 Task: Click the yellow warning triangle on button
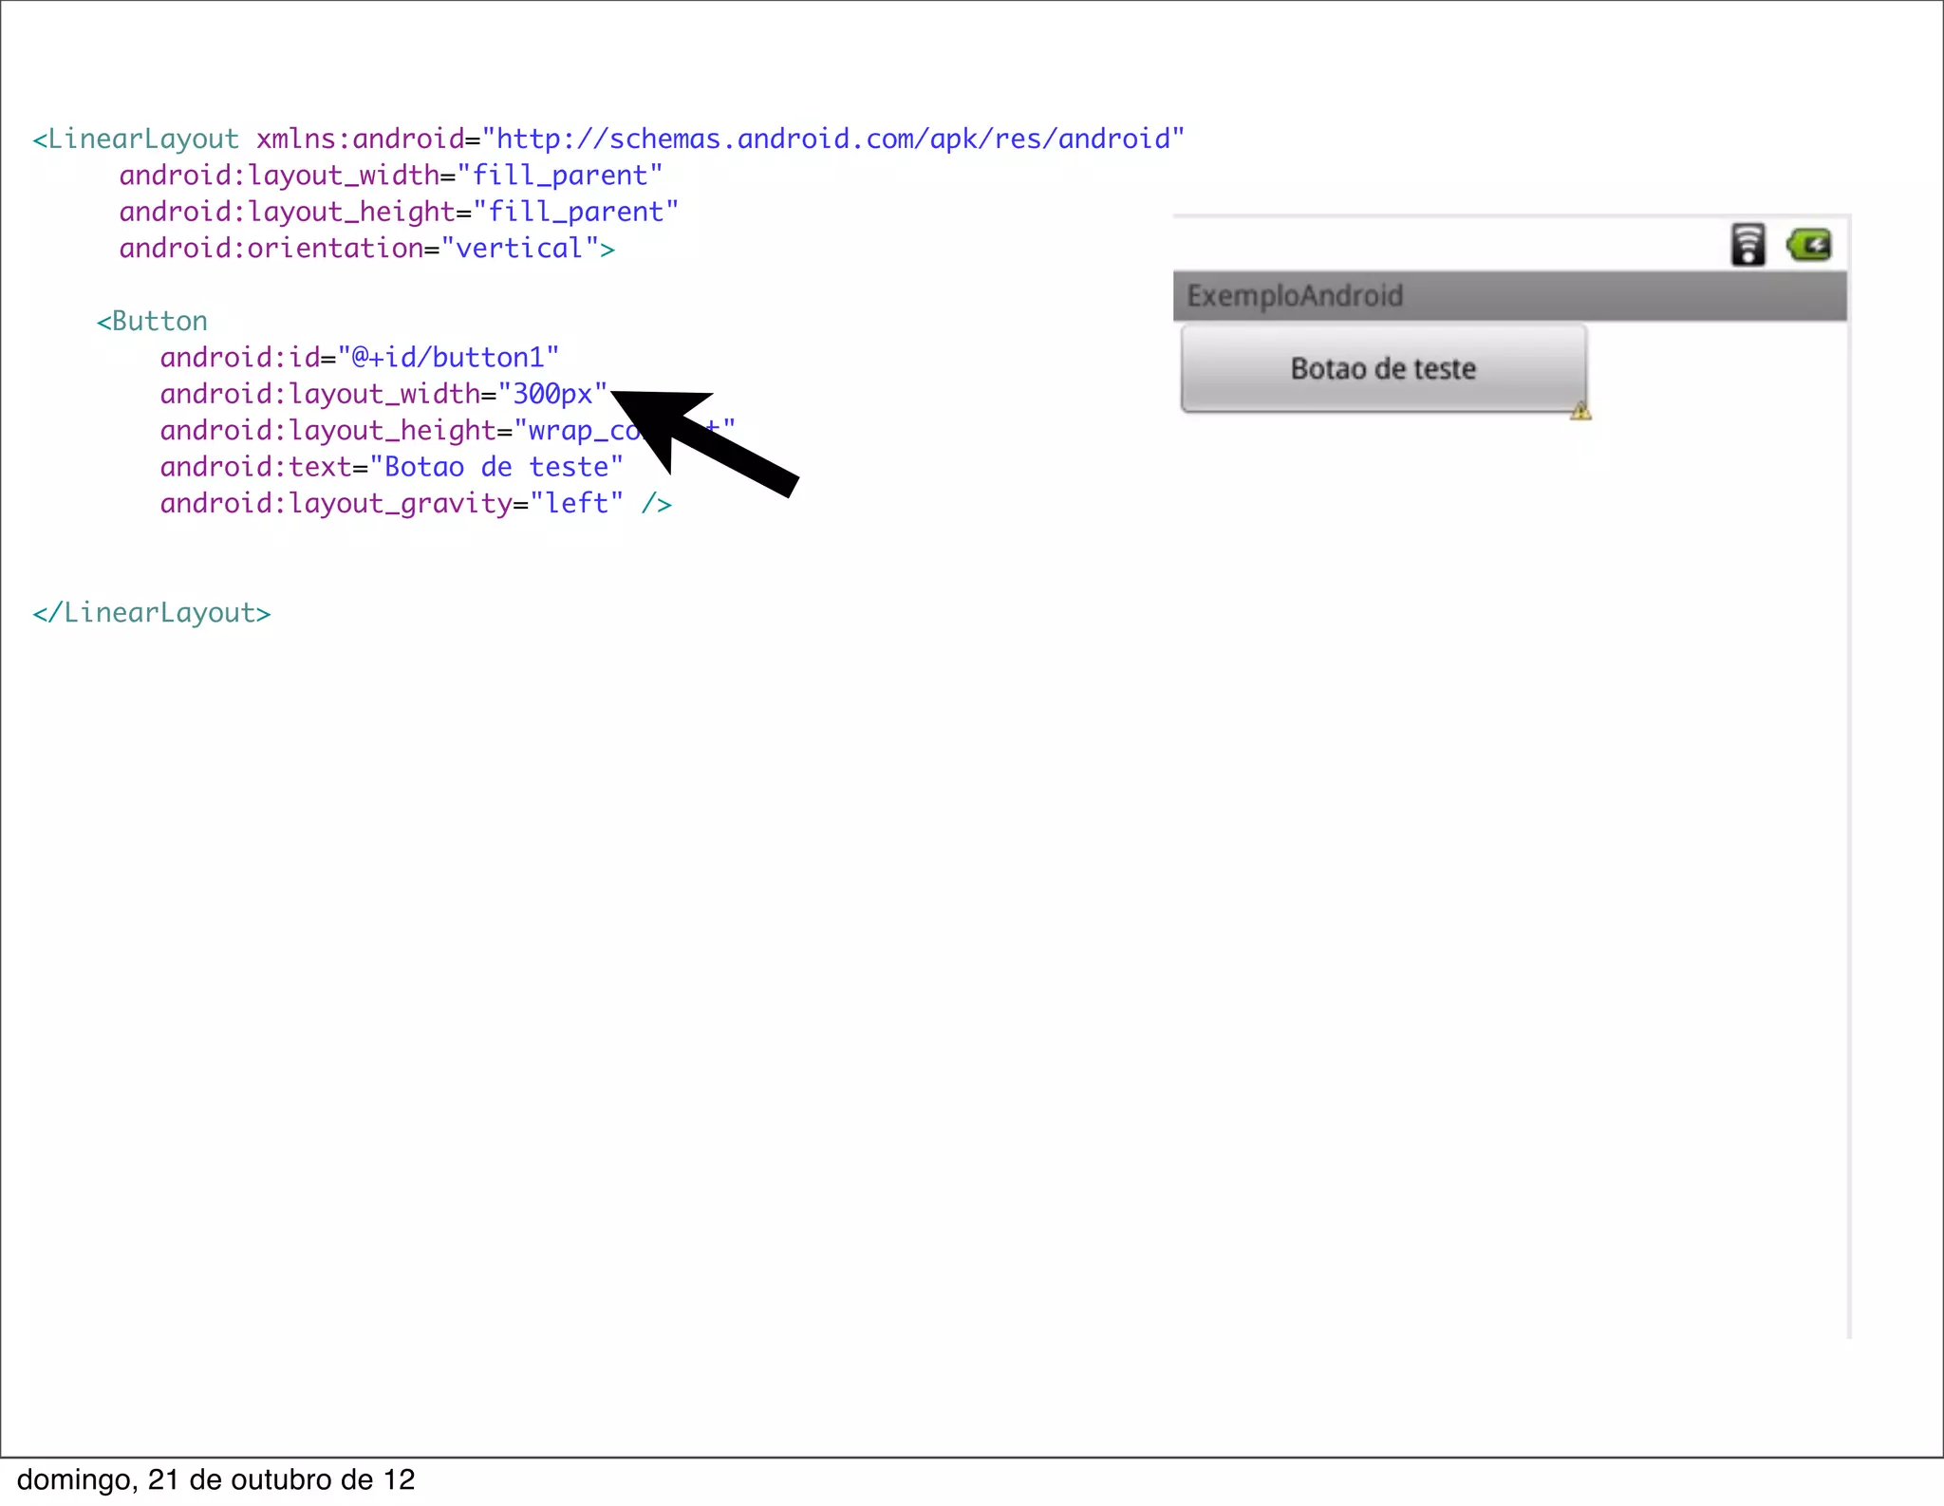tap(1580, 411)
